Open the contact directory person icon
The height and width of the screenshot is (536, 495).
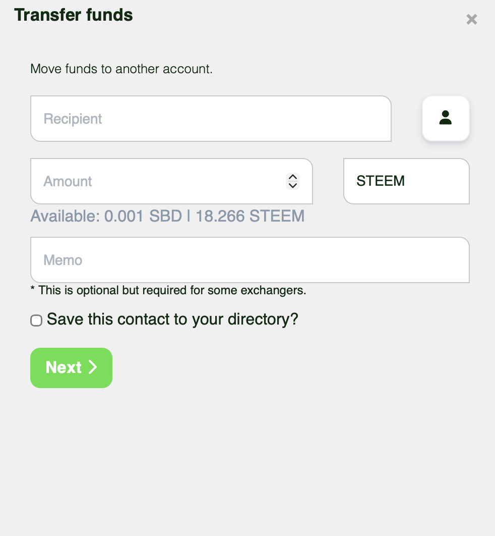[x=446, y=119]
